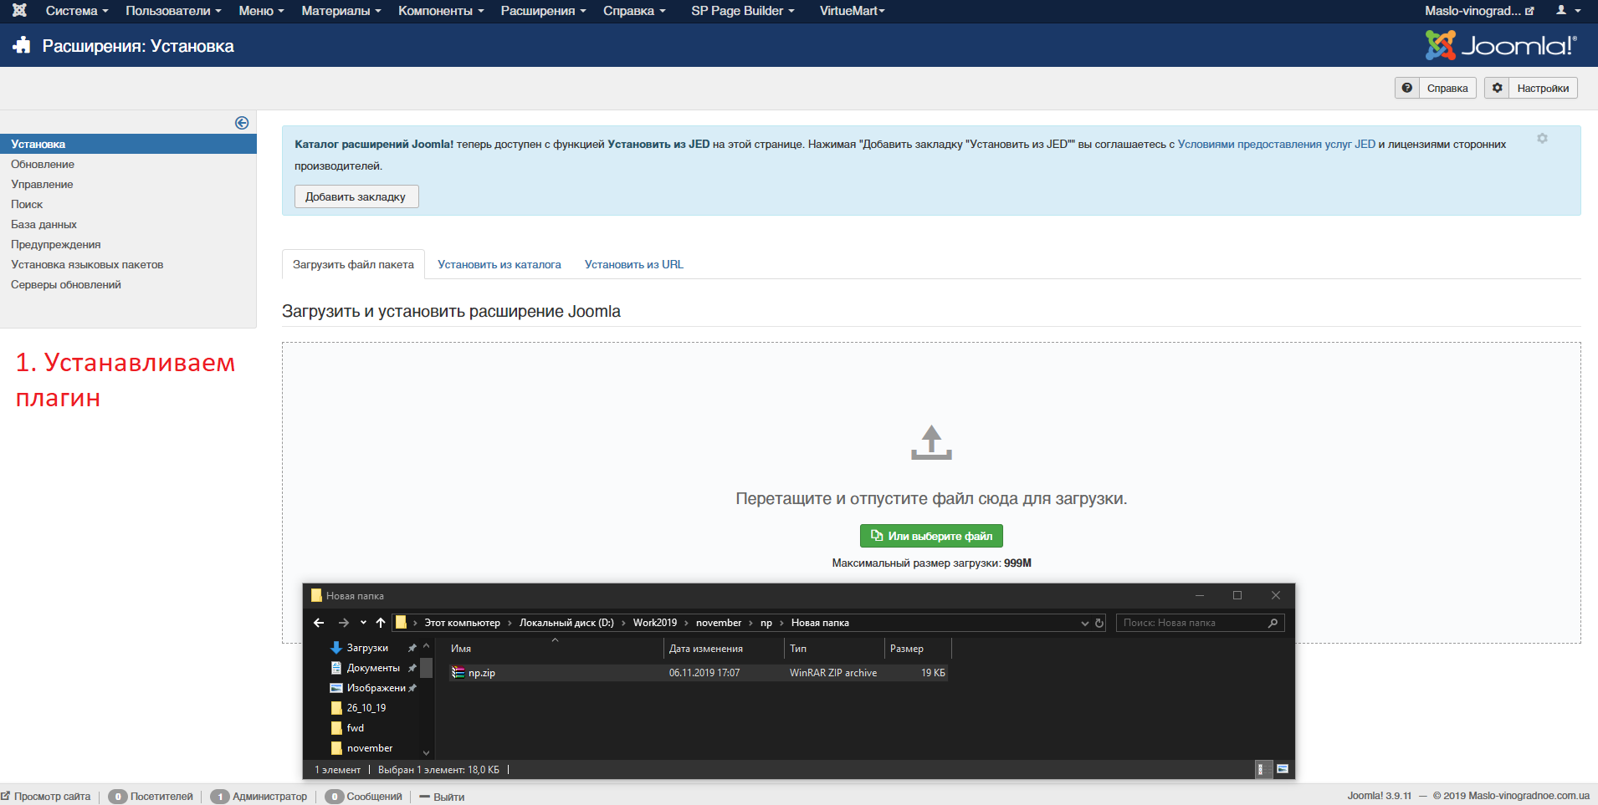Click Work2019 in the Explorer breadcrumb
Screen dimensions: 1598x805
point(655,623)
